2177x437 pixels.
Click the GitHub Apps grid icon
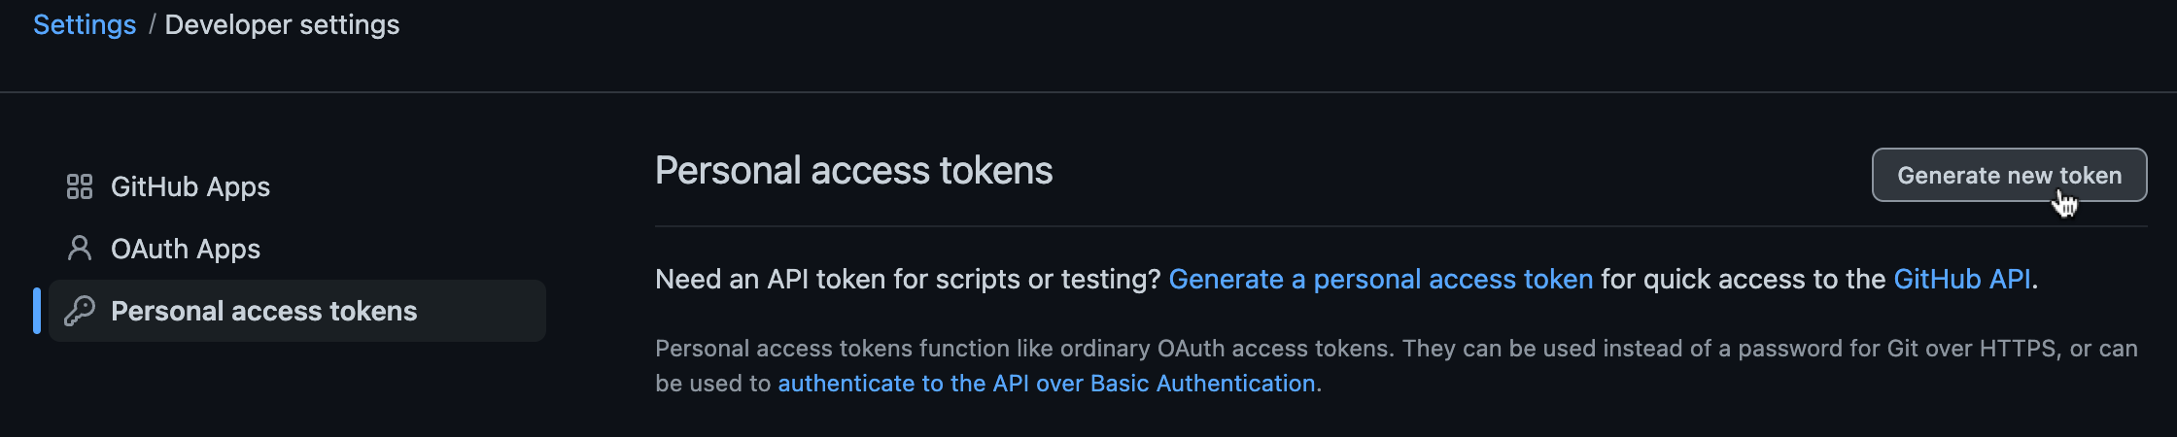(x=80, y=186)
